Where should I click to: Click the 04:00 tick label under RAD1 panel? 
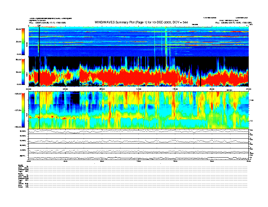point(65,89)
